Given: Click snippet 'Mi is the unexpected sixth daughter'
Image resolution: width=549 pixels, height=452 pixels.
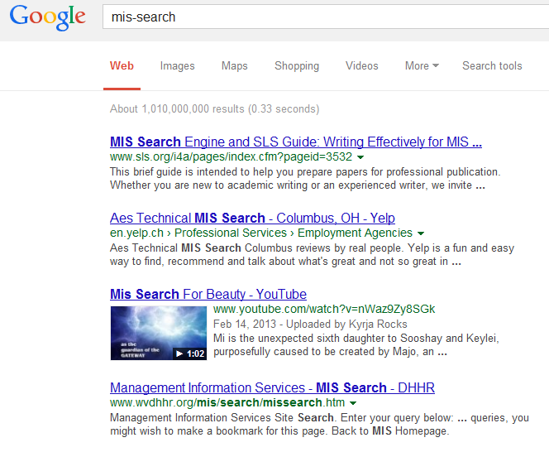Looking at the screenshot, I should 356,344.
